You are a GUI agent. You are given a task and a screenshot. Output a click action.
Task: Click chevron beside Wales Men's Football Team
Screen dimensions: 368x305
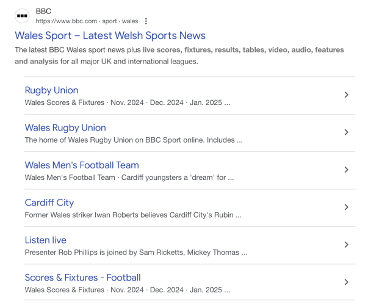(x=346, y=170)
